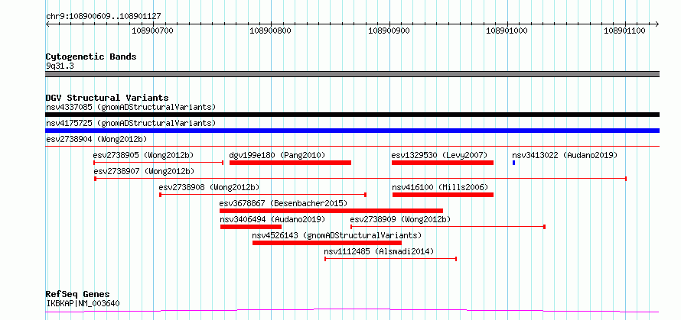The image size is (681, 320).
Task: Click the IKBKAP|NM_003640 gene label
Action: (x=83, y=303)
